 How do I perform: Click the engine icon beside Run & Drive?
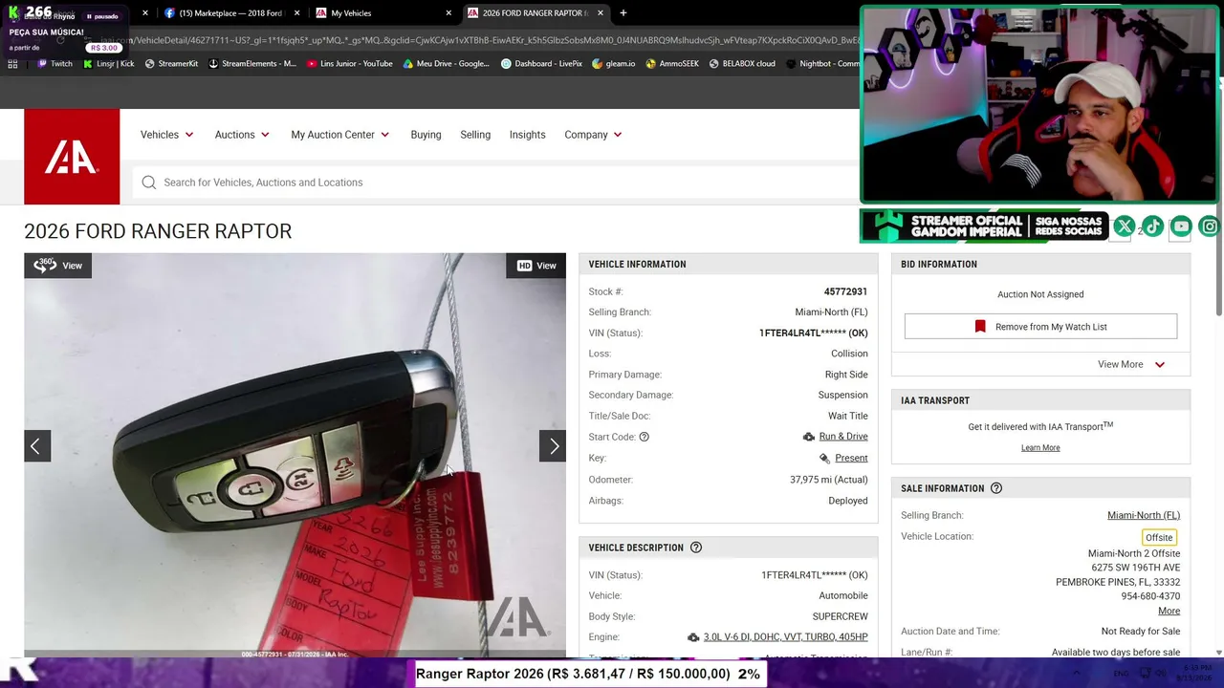coord(809,437)
